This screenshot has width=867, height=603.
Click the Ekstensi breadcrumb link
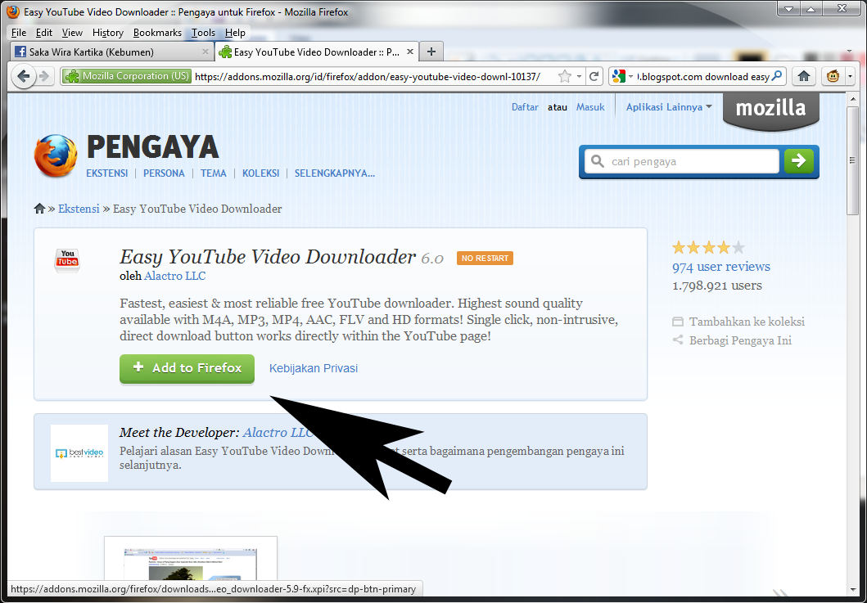click(x=79, y=209)
